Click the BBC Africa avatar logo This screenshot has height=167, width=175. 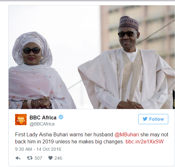(21, 119)
